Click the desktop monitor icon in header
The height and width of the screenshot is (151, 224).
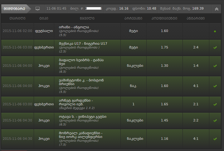click(37, 9)
